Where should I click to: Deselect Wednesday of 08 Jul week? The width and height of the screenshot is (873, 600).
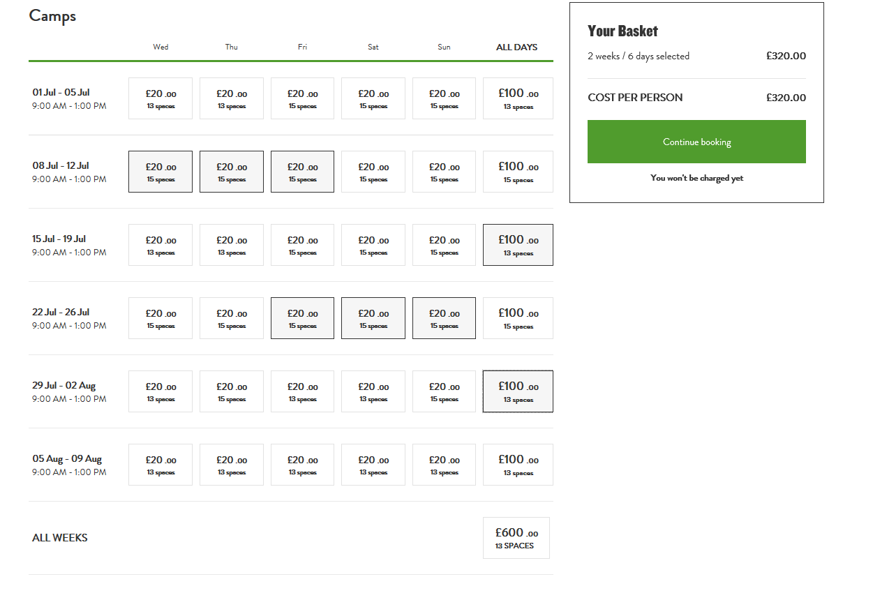[161, 172]
